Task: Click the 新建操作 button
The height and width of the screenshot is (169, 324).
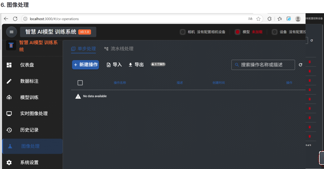Action: pyautogui.click(x=85, y=65)
